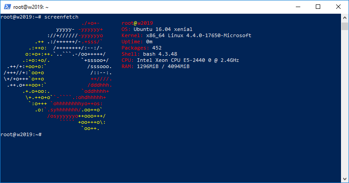Click the RAM: 1296MiB / 4094MiB line
The height and width of the screenshot is (183, 349).
155,66
